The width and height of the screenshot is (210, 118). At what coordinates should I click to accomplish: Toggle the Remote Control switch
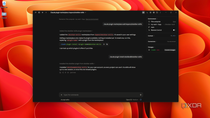pos(174,30)
